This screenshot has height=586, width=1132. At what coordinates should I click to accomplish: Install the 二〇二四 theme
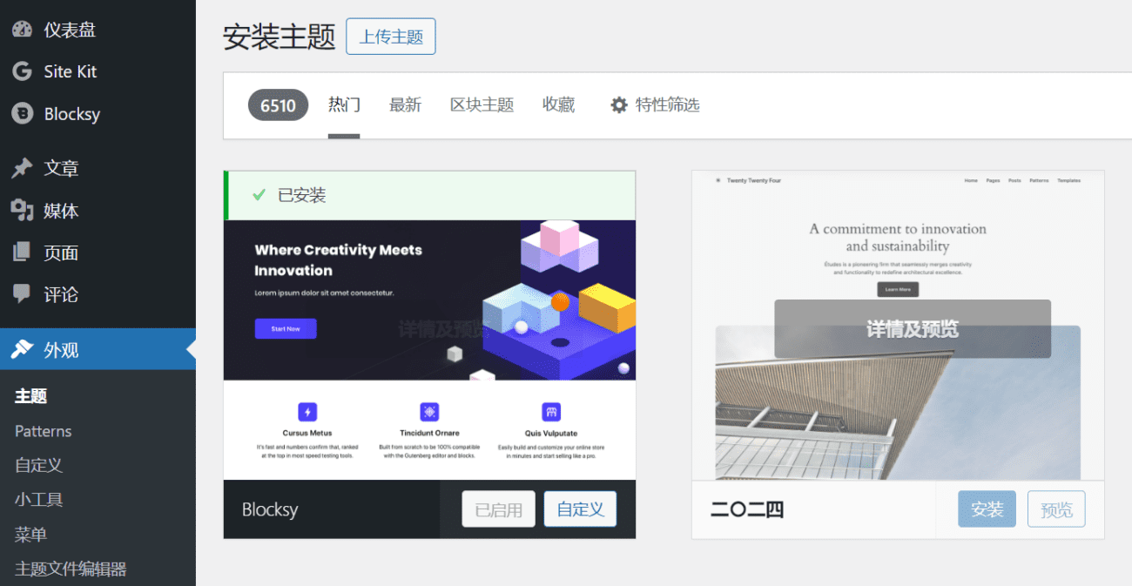point(987,509)
